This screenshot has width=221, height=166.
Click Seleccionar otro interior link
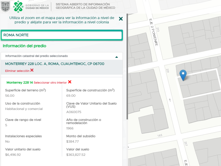point(50,82)
